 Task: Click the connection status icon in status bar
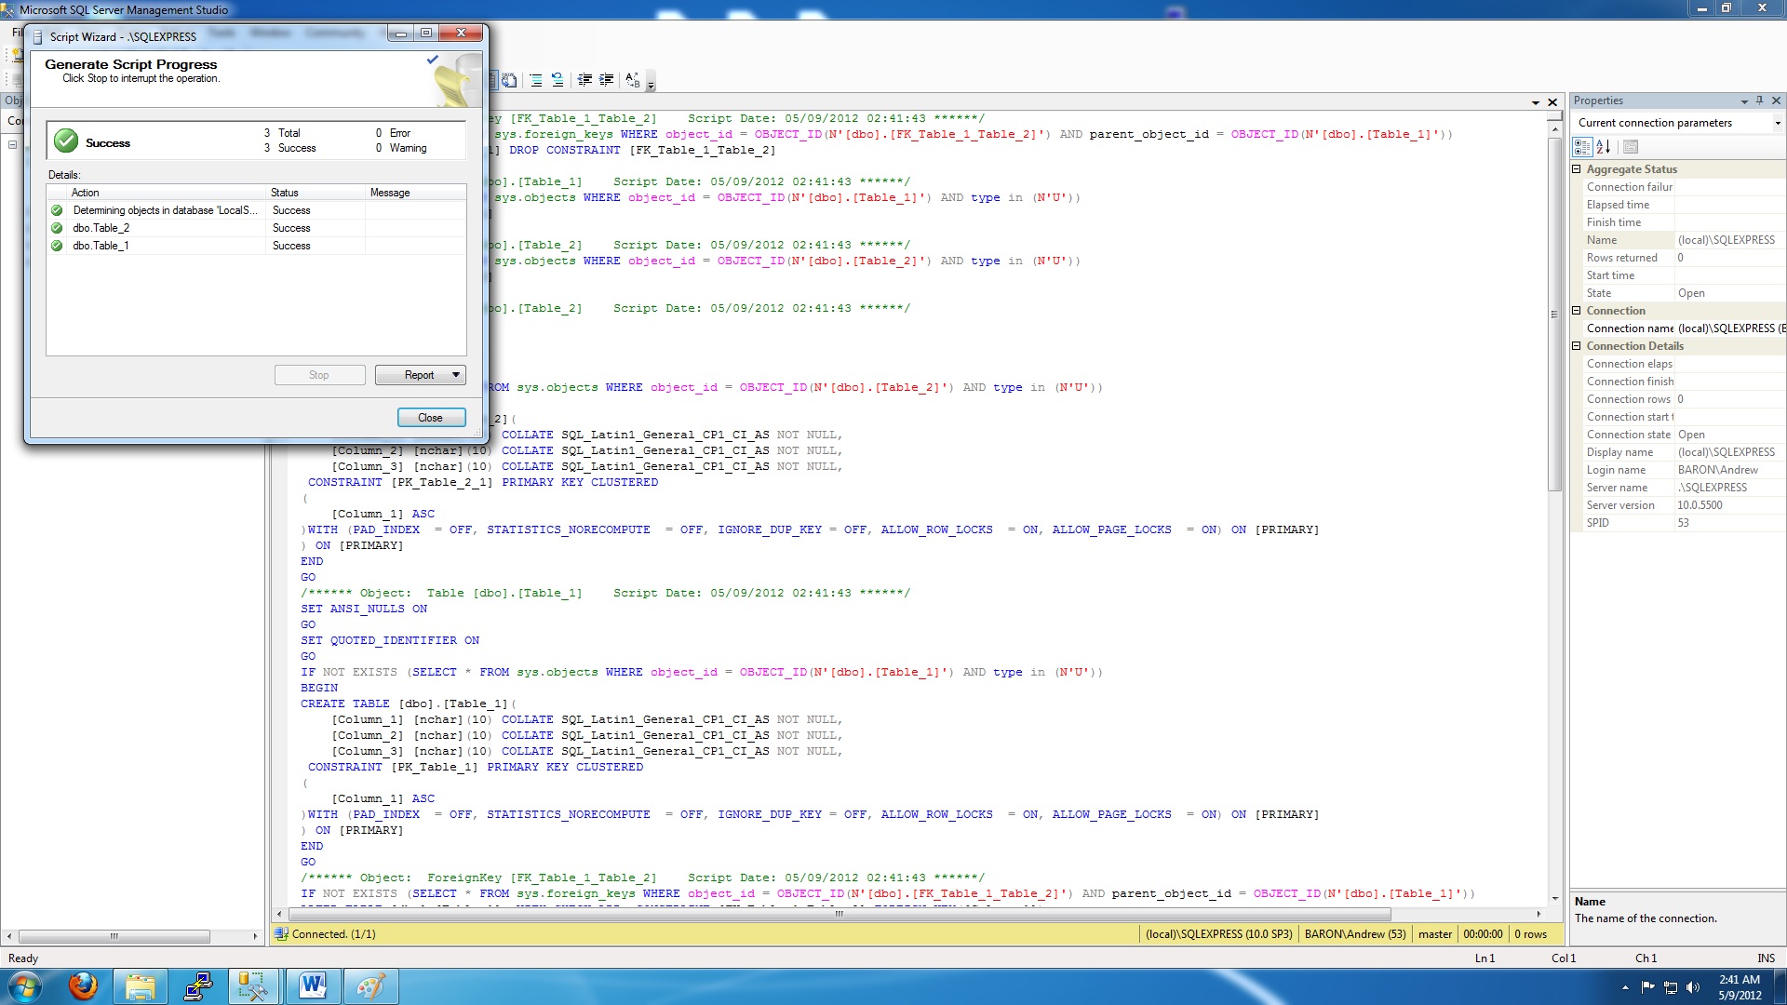281,934
